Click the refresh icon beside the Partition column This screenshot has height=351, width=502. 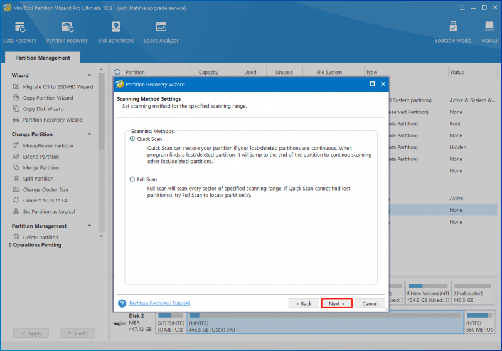click(117, 72)
